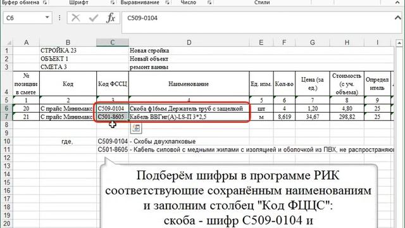
Task: Open the Name Box dropdown
Action: 47,18
